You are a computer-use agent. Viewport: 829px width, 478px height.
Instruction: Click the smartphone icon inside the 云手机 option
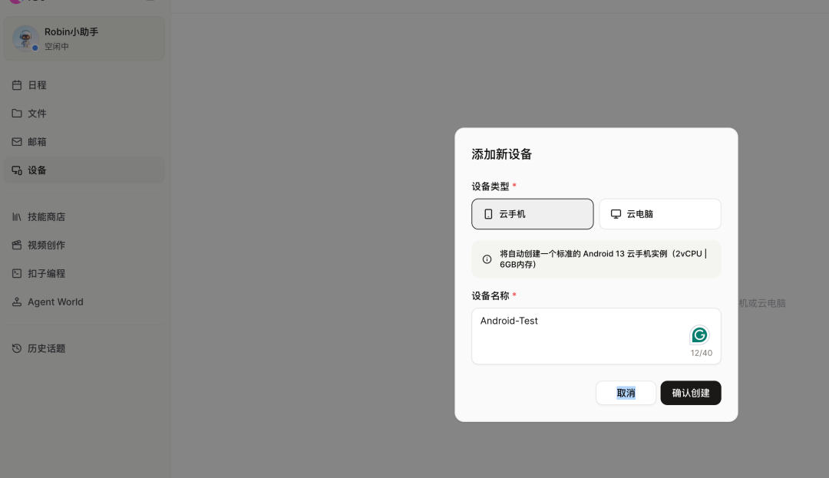pos(489,214)
